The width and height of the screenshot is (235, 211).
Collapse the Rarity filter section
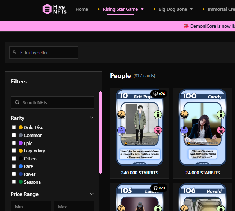click(x=92, y=118)
